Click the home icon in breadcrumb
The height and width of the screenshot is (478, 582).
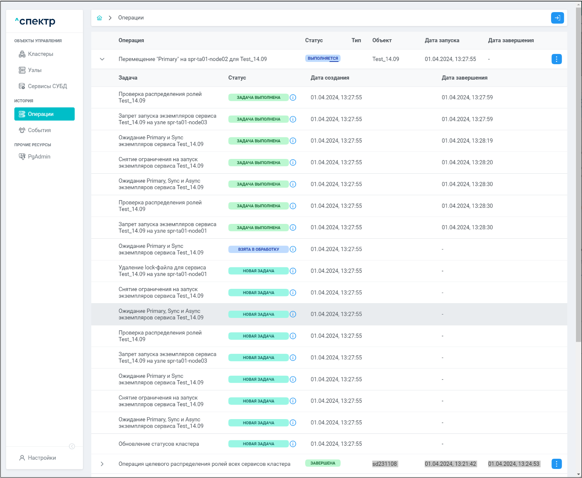tap(100, 18)
